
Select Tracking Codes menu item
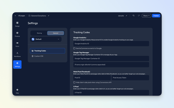point(48,51)
